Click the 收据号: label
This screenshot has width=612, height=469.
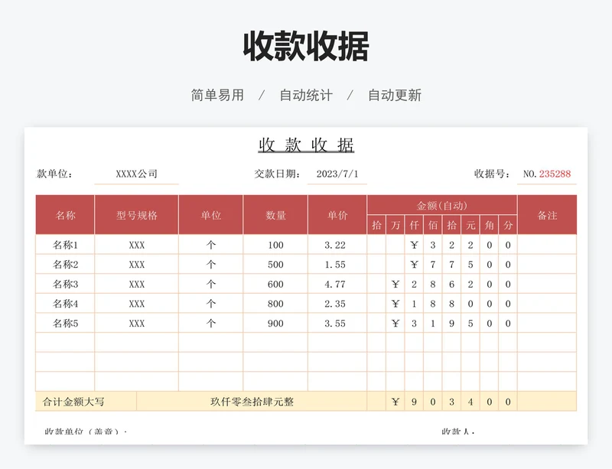[x=492, y=174]
